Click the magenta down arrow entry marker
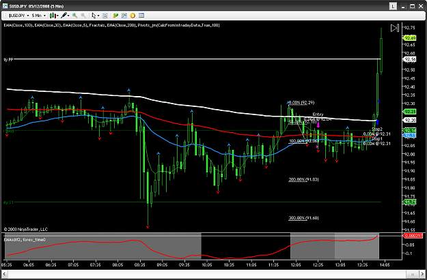This screenshot has width=427, height=280. (x=318, y=125)
